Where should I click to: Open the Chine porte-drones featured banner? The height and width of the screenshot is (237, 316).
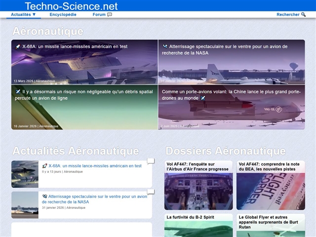coord(232,107)
